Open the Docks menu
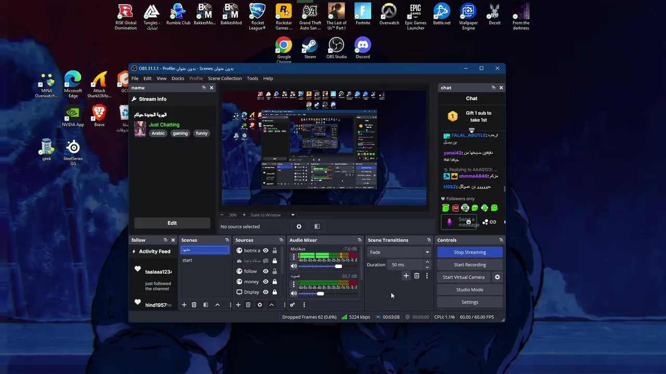 tap(178, 78)
